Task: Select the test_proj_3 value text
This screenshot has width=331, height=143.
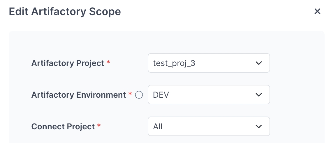Action: click(174, 63)
